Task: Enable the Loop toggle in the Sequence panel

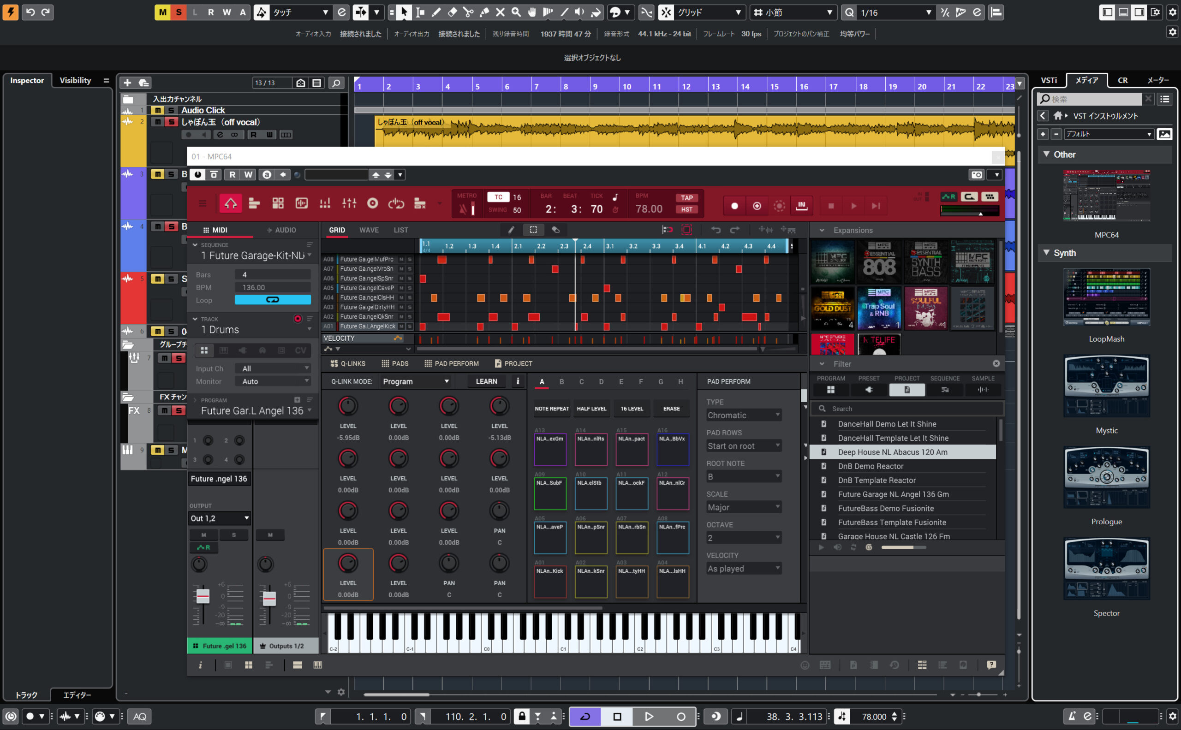Action: pyautogui.click(x=273, y=299)
